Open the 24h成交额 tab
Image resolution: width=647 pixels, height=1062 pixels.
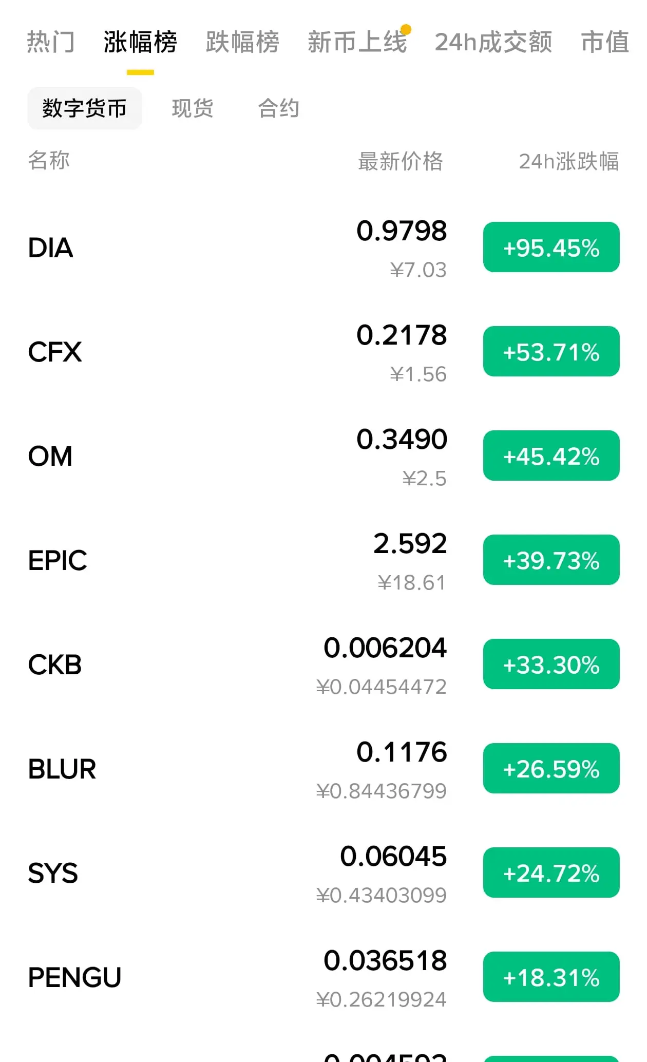click(493, 42)
